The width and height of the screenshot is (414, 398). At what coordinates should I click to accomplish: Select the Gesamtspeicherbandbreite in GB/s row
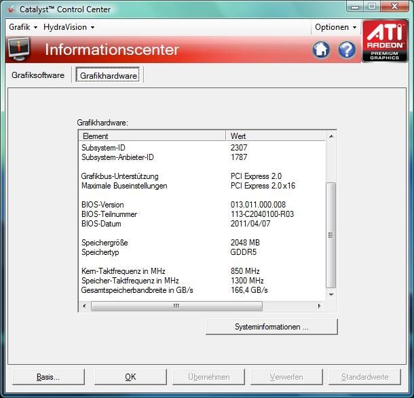[x=202, y=290]
